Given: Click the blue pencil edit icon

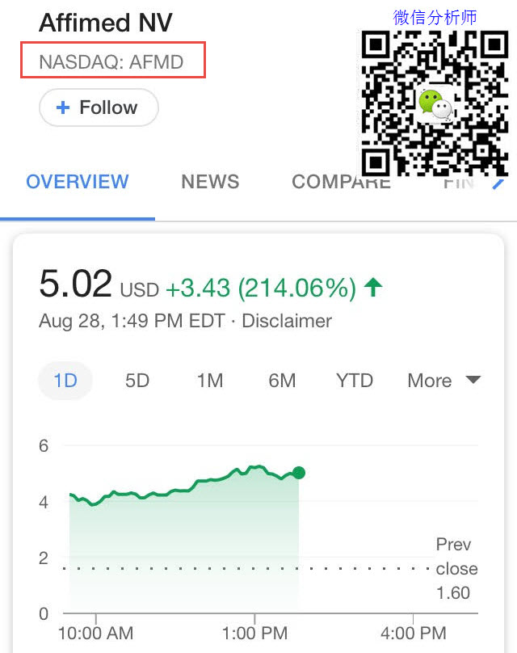Looking at the screenshot, I should (x=498, y=183).
